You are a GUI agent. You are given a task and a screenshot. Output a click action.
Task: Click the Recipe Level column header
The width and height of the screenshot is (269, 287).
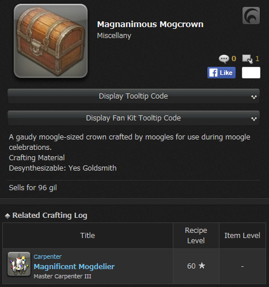click(196, 235)
